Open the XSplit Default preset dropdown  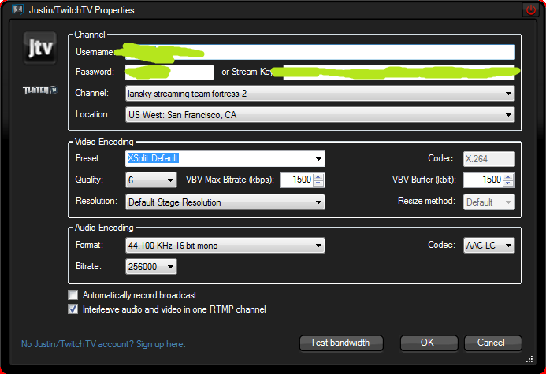pos(225,158)
